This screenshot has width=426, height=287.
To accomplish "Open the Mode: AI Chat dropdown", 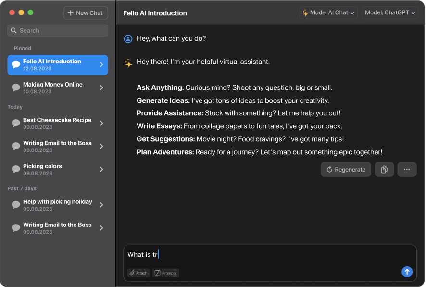I will [x=328, y=13].
